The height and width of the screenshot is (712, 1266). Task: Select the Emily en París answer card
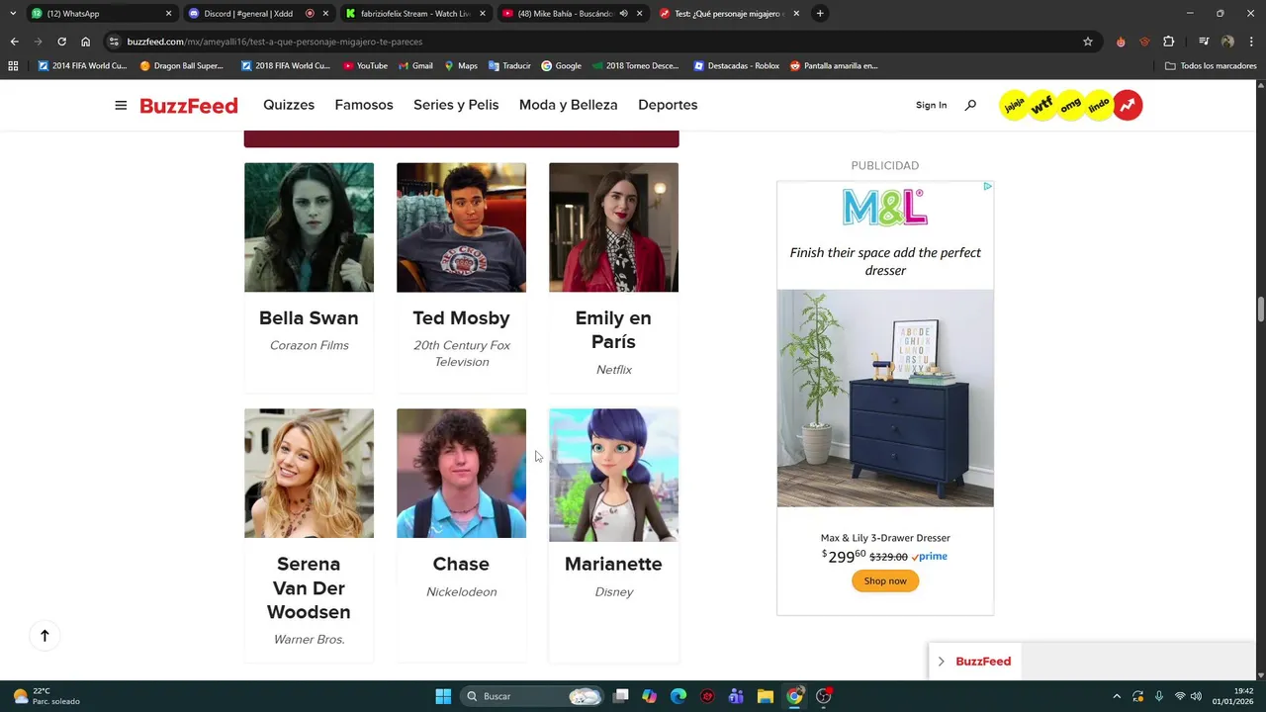coord(613,277)
